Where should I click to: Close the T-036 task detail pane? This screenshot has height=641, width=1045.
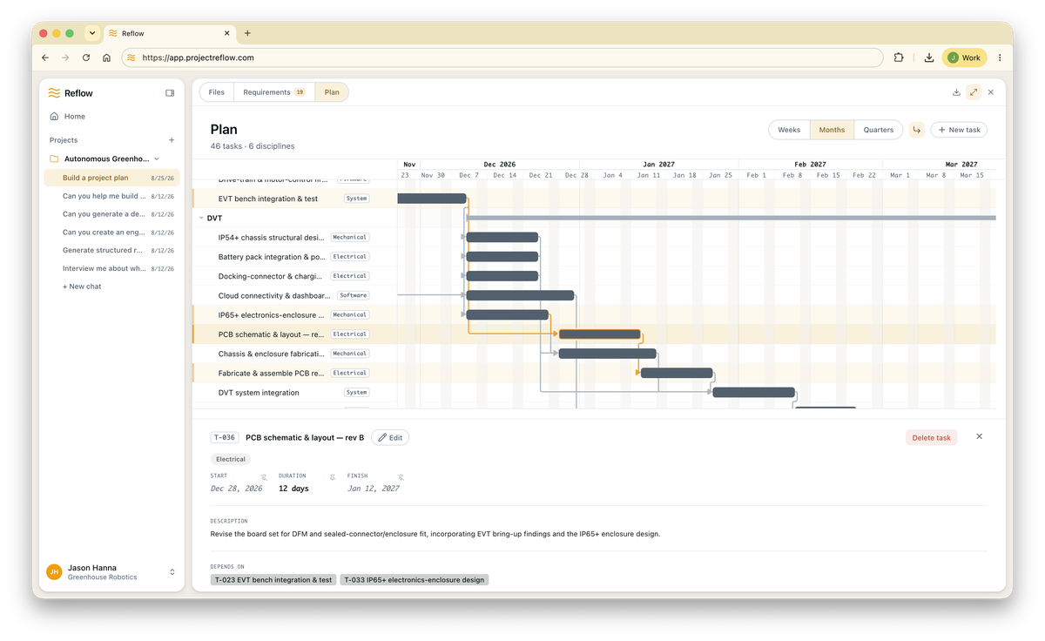pyautogui.click(x=979, y=436)
